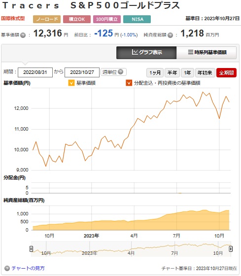
Task: Select the 1ヶ月 period button
Action: coord(155,72)
